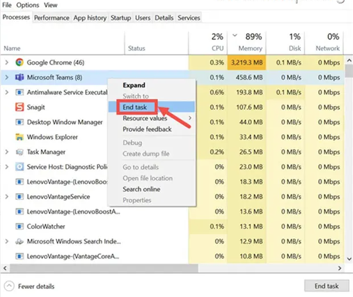This screenshot has width=353, height=297.
Task: Click the Fewer details collapse arrow icon
Action: pos(9,286)
